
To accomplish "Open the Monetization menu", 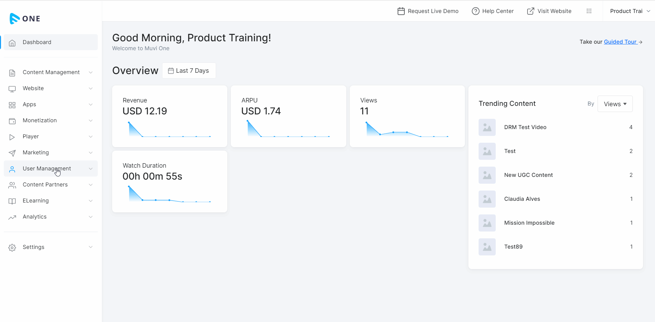I will click(51, 120).
